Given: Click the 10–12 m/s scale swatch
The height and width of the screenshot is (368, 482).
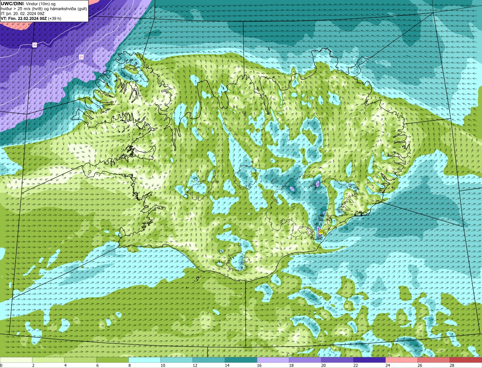Looking at the screenshot, I should click(177, 360).
